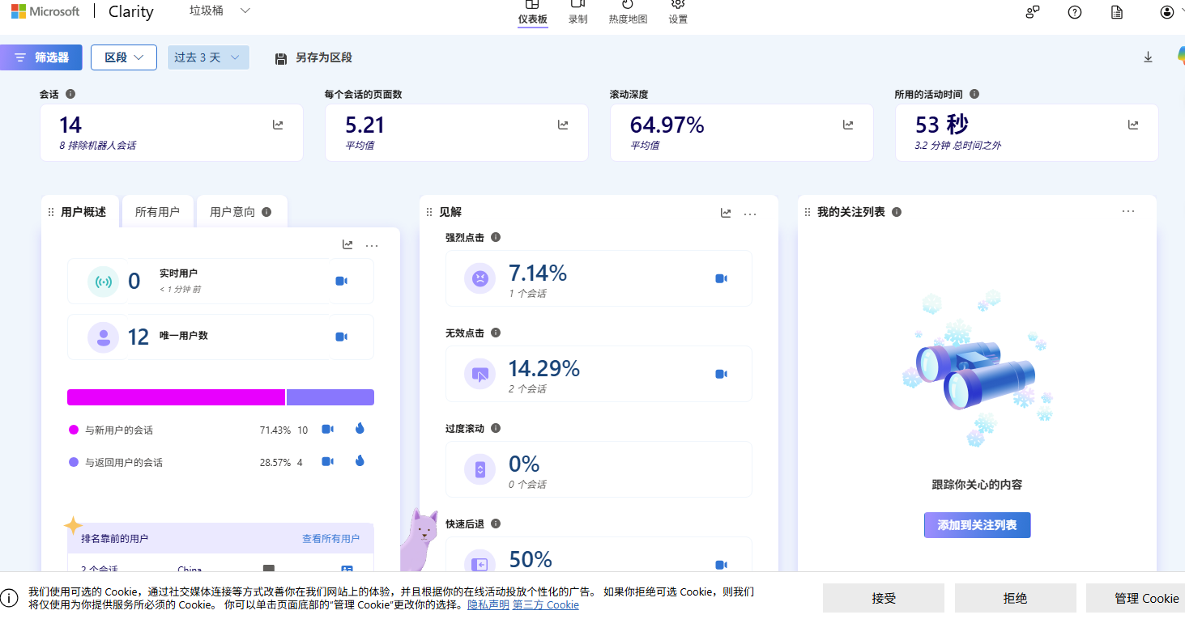Viewport: 1185px width, 619px height.
Task: Click 拒绝 on the cookie banner
Action: 1015,598
